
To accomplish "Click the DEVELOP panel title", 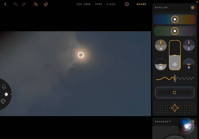I will 161,7.
